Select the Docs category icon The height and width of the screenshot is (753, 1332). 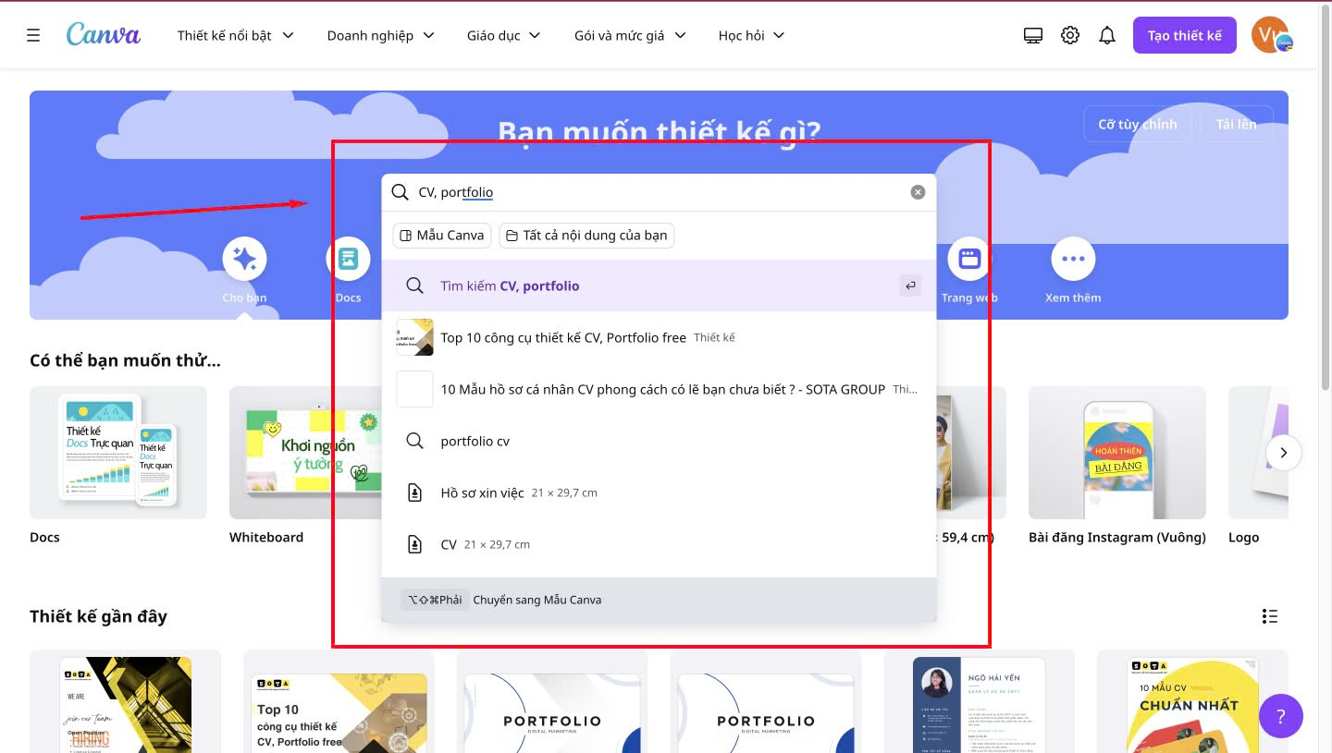(x=348, y=259)
